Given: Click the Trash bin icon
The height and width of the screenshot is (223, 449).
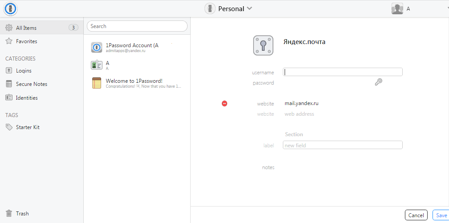Looking at the screenshot, I should pyautogui.click(x=9, y=213).
